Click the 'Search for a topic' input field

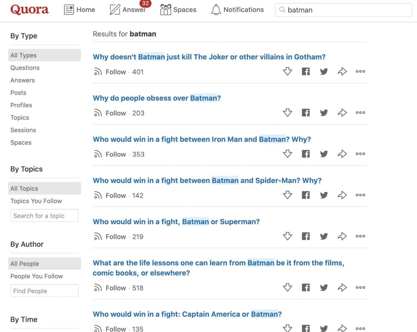[44, 215]
